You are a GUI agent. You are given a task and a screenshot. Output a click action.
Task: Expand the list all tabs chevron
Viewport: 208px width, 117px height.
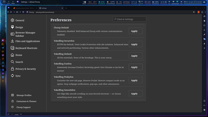196,8
